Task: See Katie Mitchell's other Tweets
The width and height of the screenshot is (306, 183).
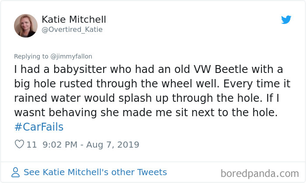Action: coord(95,172)
